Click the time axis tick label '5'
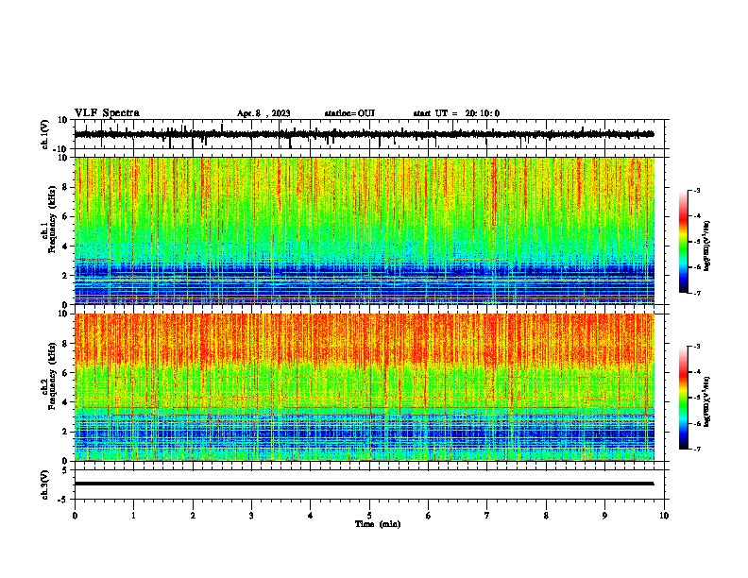Screen dimensions: 748x578 click(369, 516)
